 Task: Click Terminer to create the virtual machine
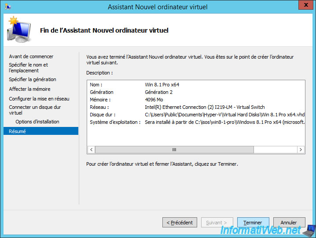pyautogui.click(x=253, y=223)
